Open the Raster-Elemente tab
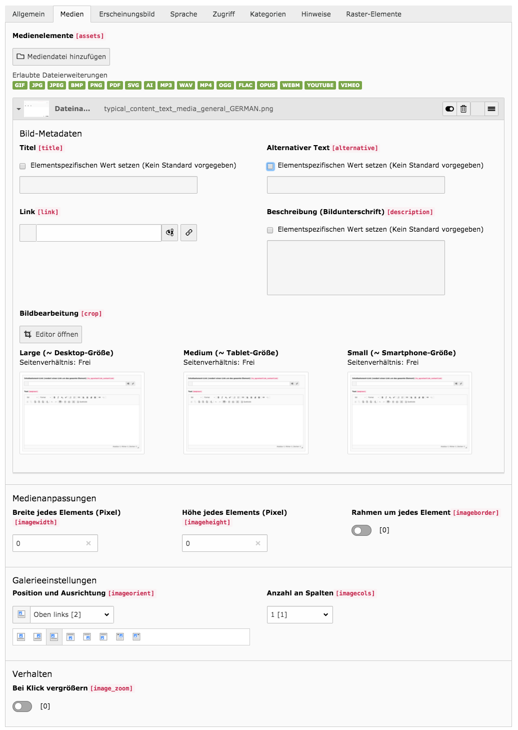The width and height of the screenshot is (518, 730). coord(373,14)
